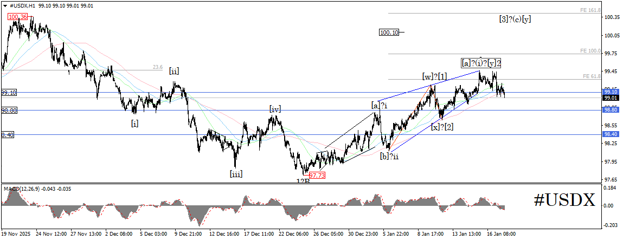This screenshot has height=240, width=623.
Task: Select 99.75 on the price axis
Action: (x=611, y=54)
